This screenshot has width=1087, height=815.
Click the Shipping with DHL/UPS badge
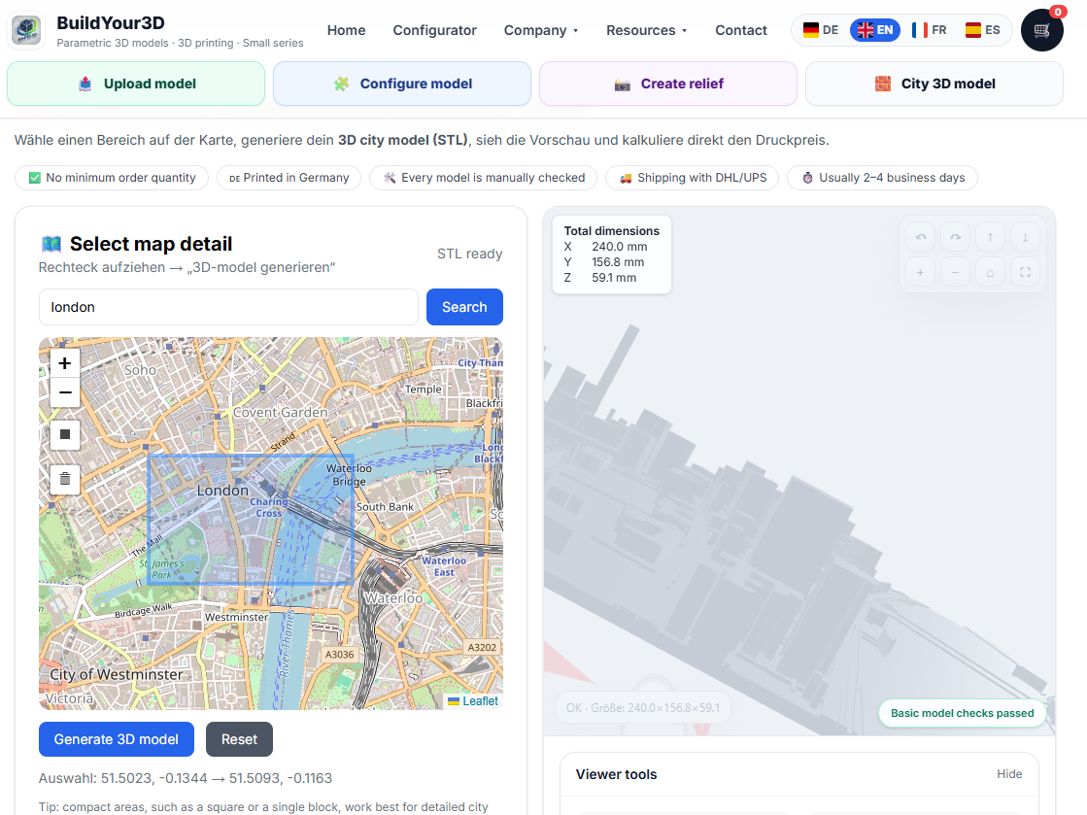[693, 178]
